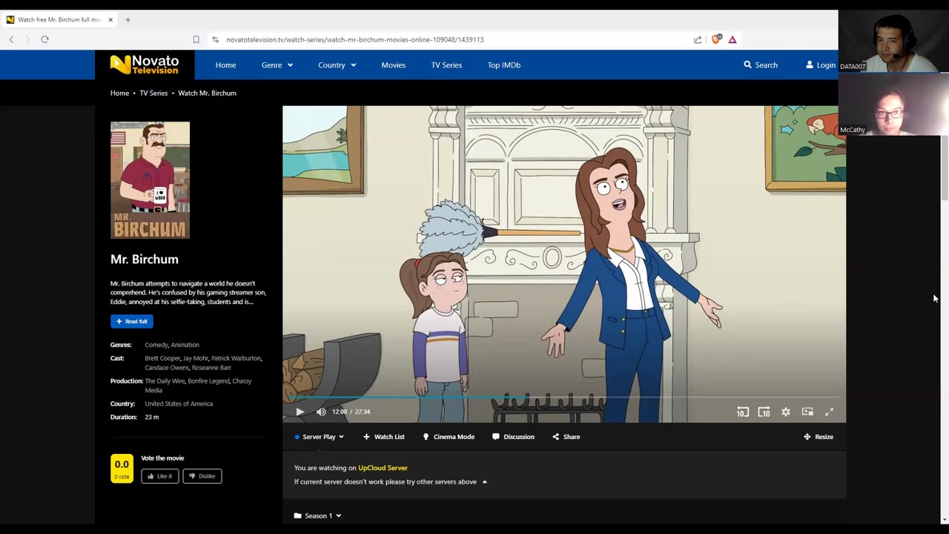Open The Daily Wire production link
The height and width of the screenshot is (534, 949).
click(165, 381)
